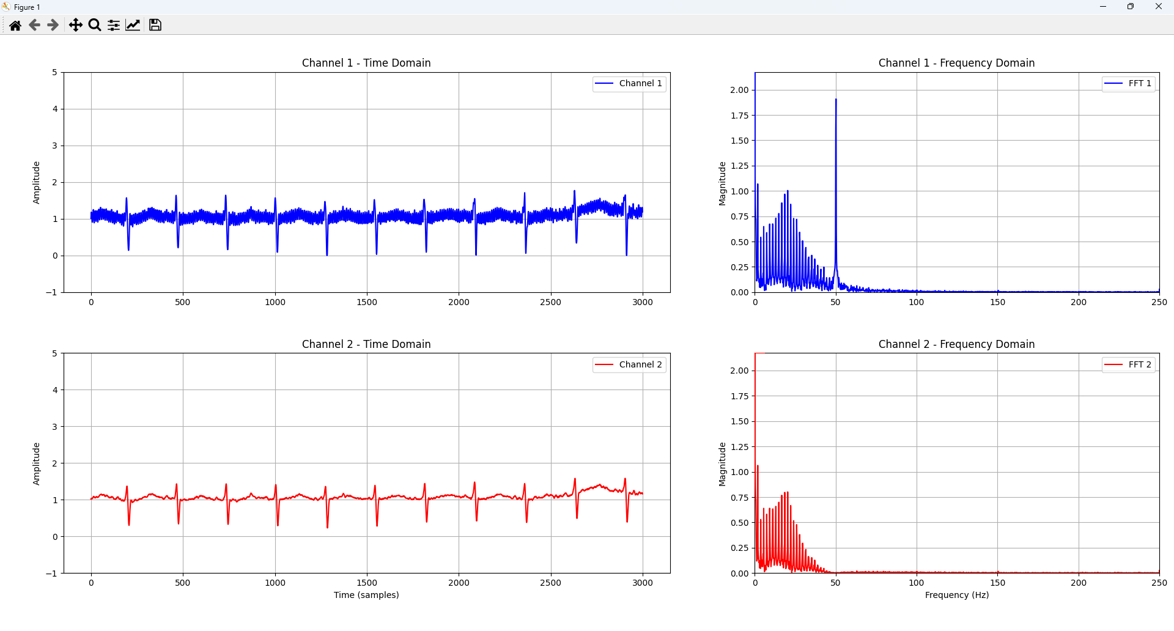The height and width of the screenshot is (631, 1174).
Task: Click the FFT 2 legend box
Action: (1129, 365)
